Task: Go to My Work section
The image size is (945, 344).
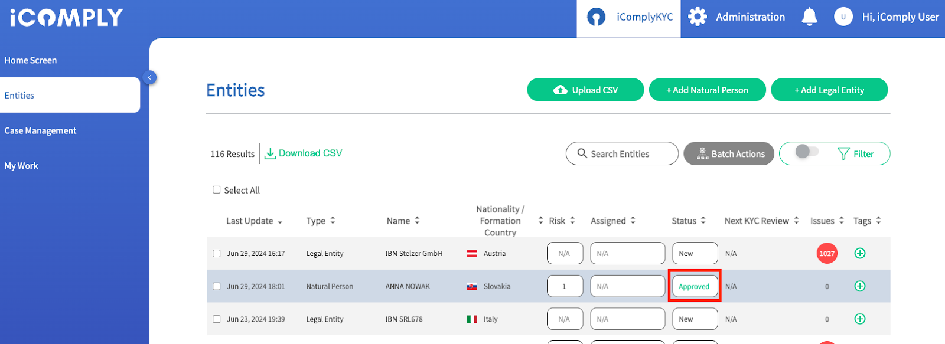Action: coord(21,166)
